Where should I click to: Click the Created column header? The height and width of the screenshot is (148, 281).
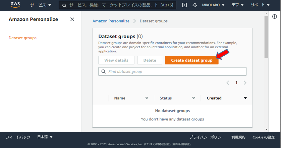(214, 98)
